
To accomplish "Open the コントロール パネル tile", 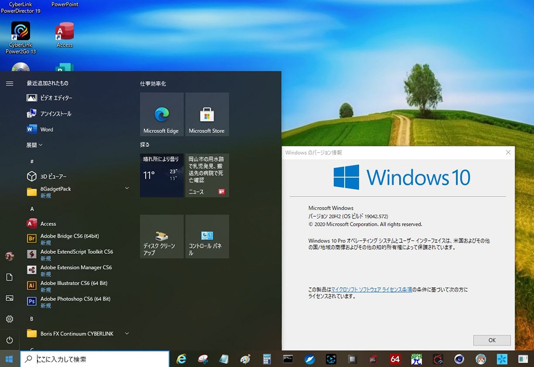I will coord(207,236).
